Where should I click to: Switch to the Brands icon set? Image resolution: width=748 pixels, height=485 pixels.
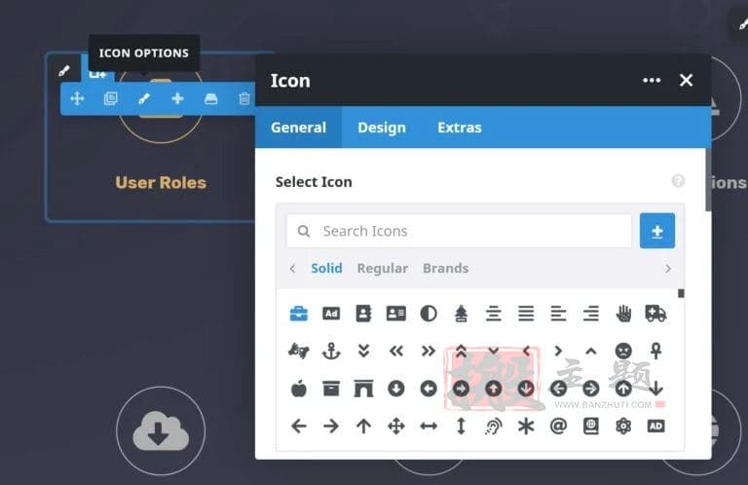click(x=445, y=268)
